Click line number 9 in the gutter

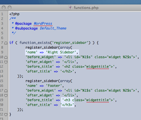pyautogui.click(x=2, y=52)
